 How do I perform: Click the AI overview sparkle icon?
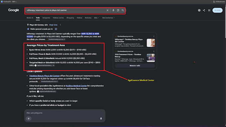28,29
